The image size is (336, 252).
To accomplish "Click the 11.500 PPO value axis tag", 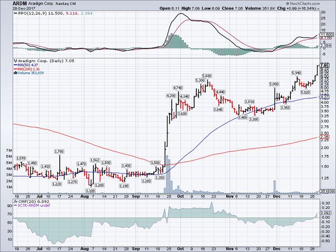I will tap(325, 34).
